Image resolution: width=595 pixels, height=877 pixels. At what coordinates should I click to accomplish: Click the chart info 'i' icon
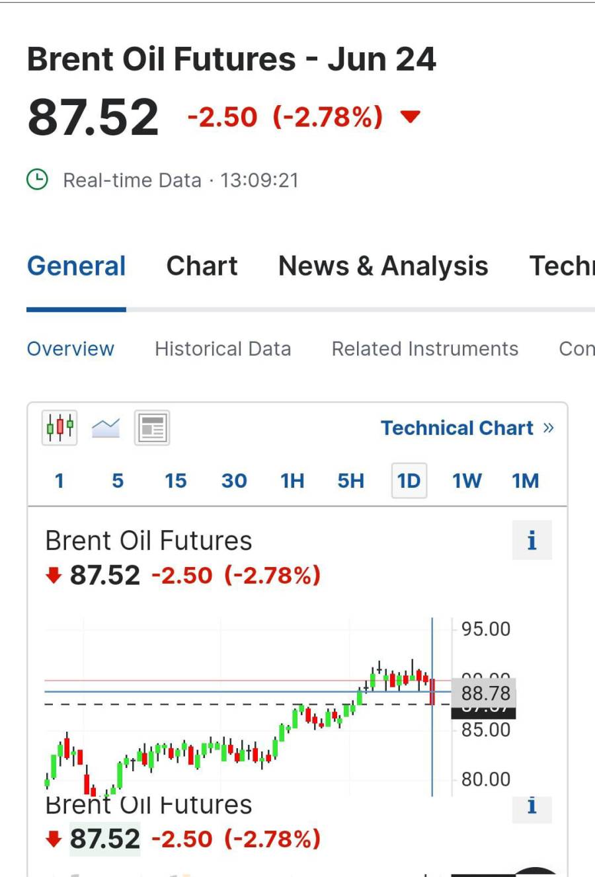pos(532,541)
